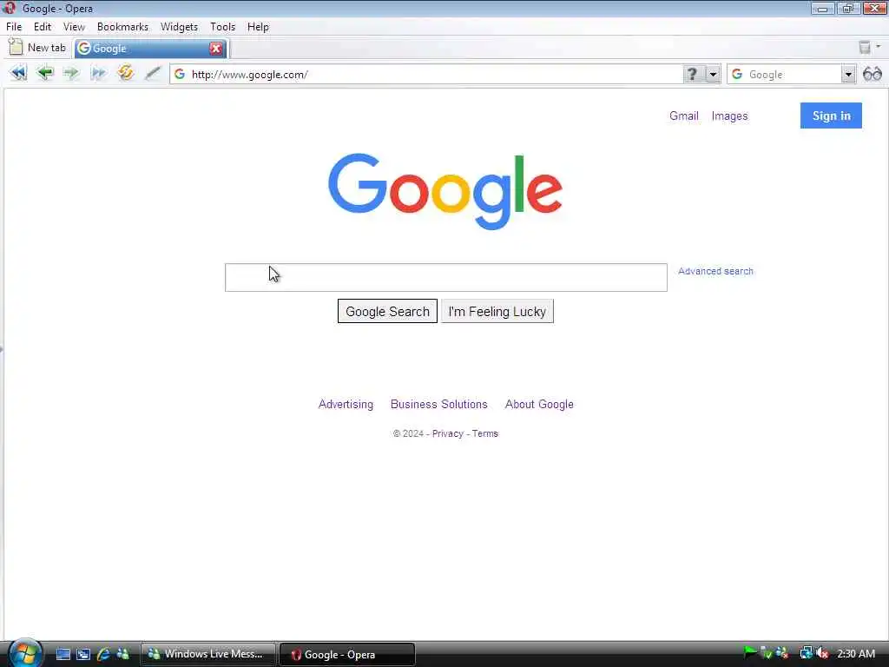Click the green flag tray icon
The height and width of the screenshot is (667, 889).
coord(749,653)
